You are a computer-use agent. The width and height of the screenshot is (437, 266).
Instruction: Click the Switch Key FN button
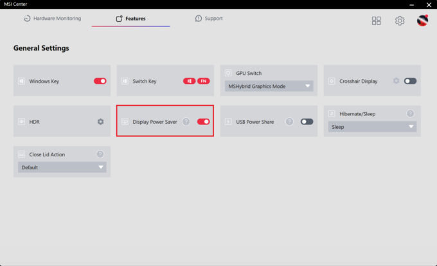pyautogui.click(x=204, y=81)
